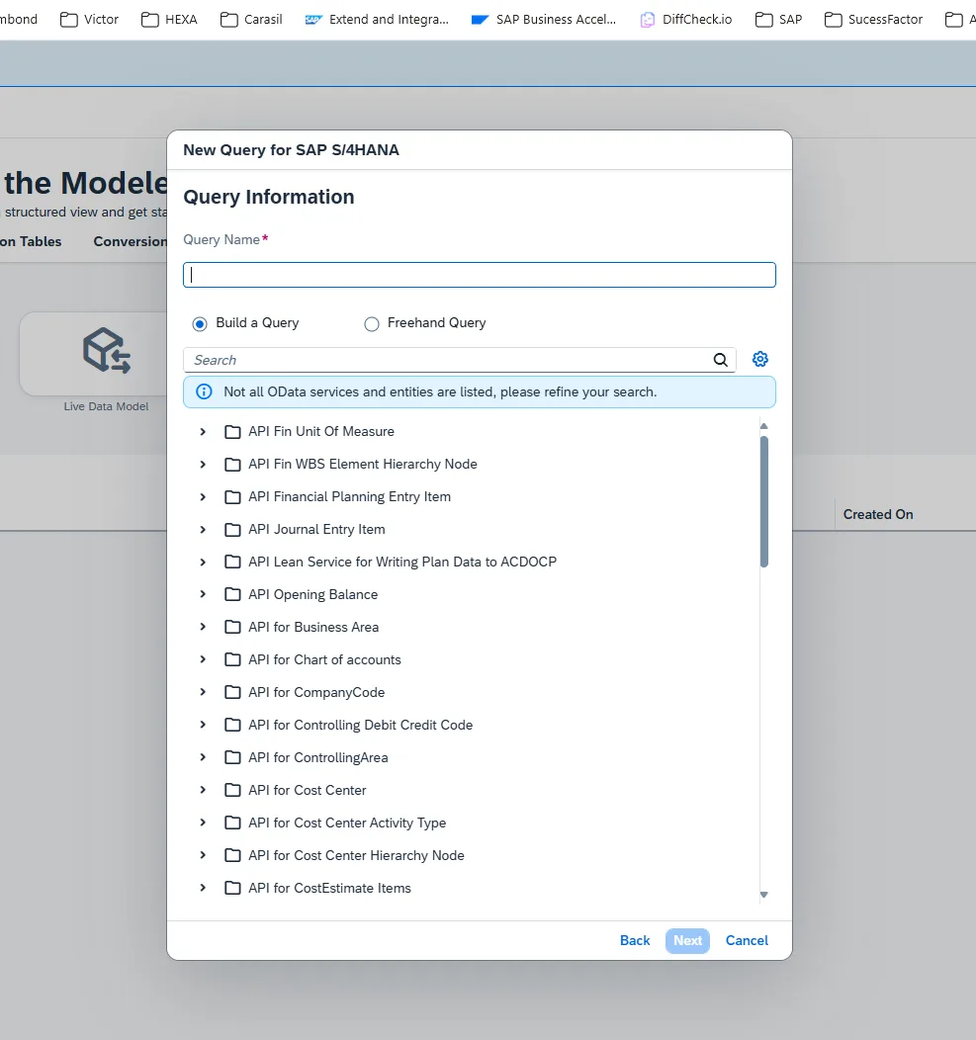Image resolution: width=976 pixels, height=1040 pixels.
Task: Select API for ControllingArea row
Action: (x=471, y=757)
